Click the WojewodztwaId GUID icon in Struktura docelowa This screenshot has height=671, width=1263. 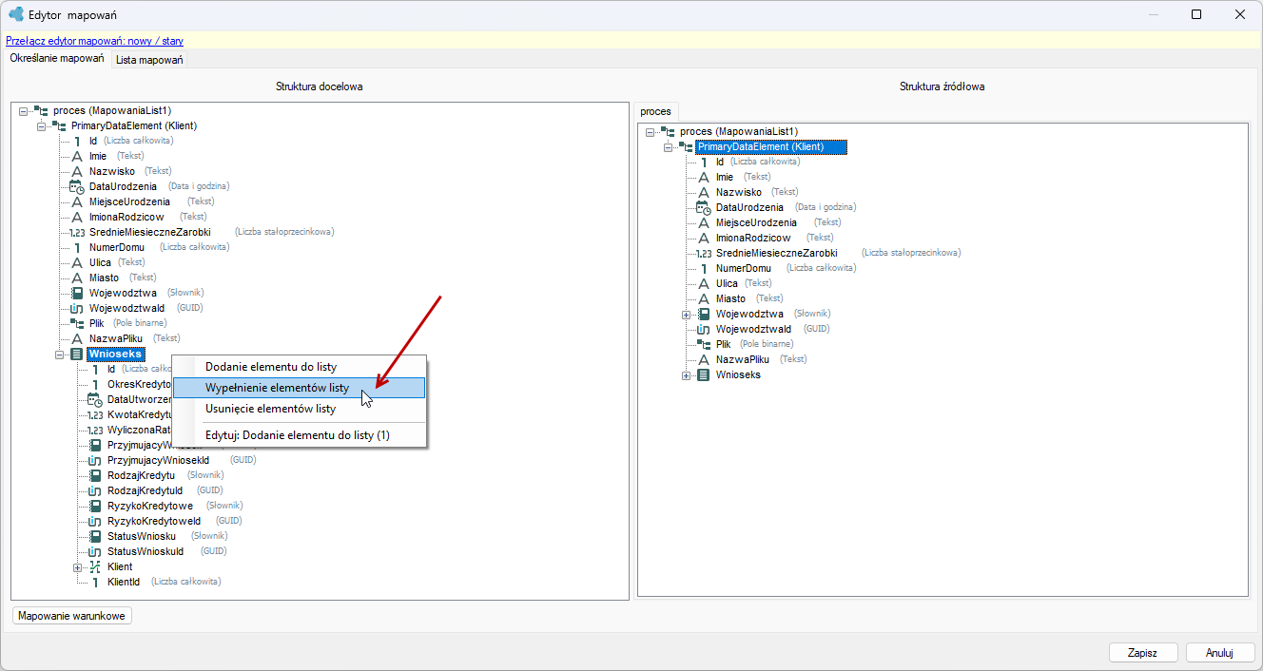pyautogui.click(x=78, y=308)
